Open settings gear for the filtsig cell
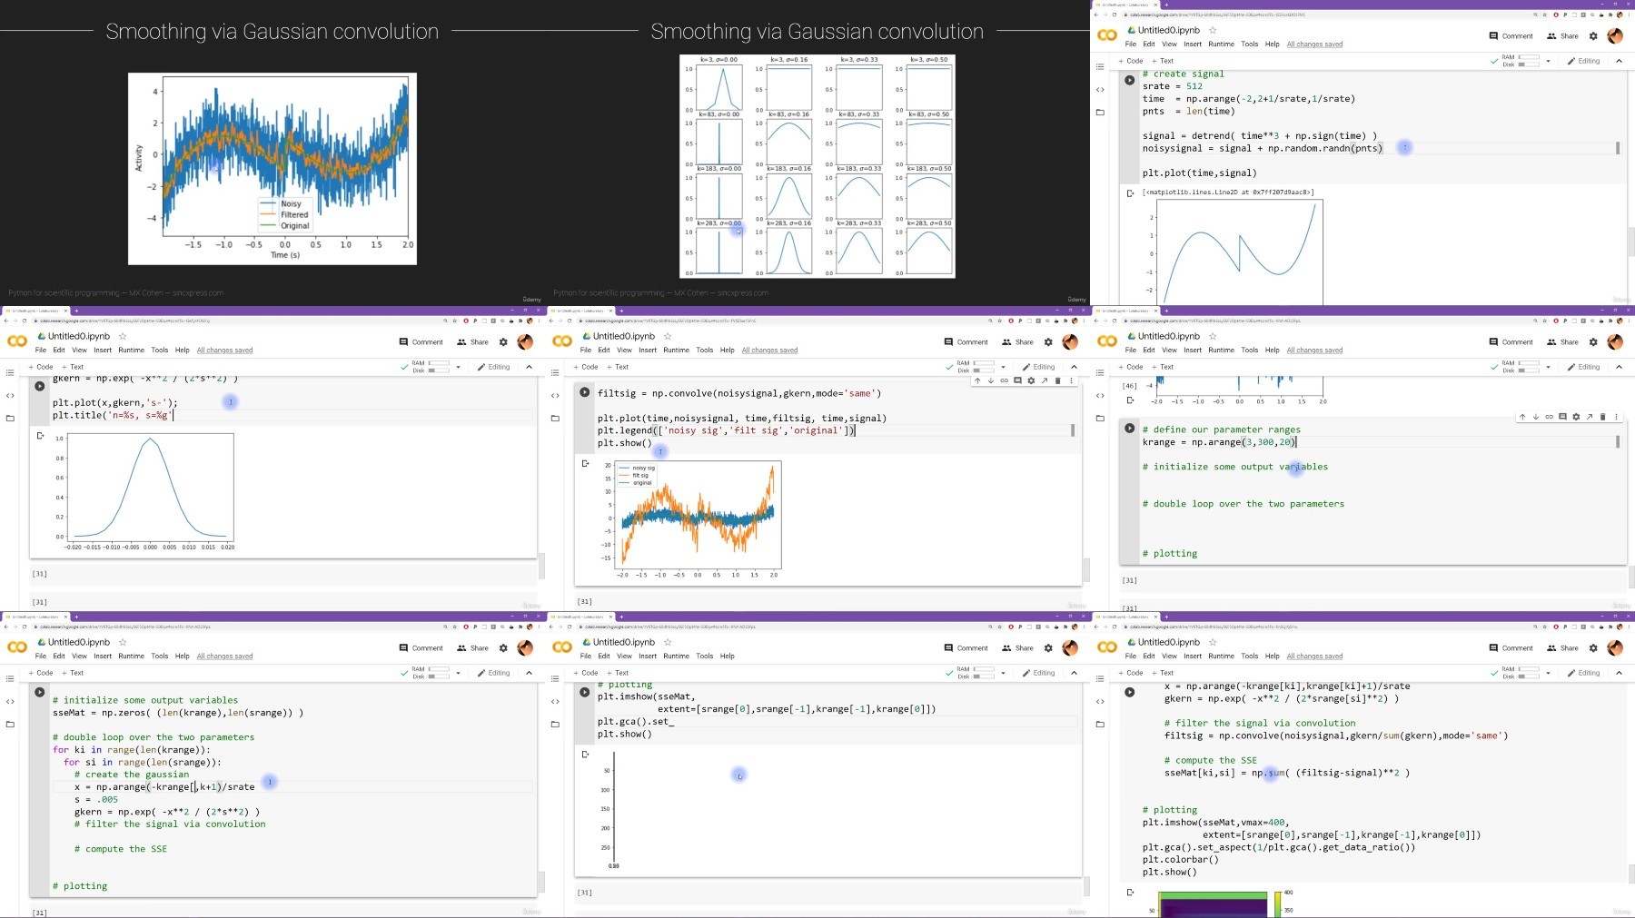 click(1031, 380)
